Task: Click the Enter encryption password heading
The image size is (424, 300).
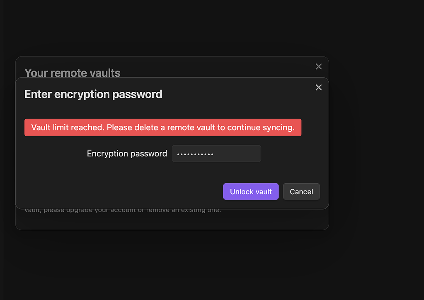Action: [93, 94]
